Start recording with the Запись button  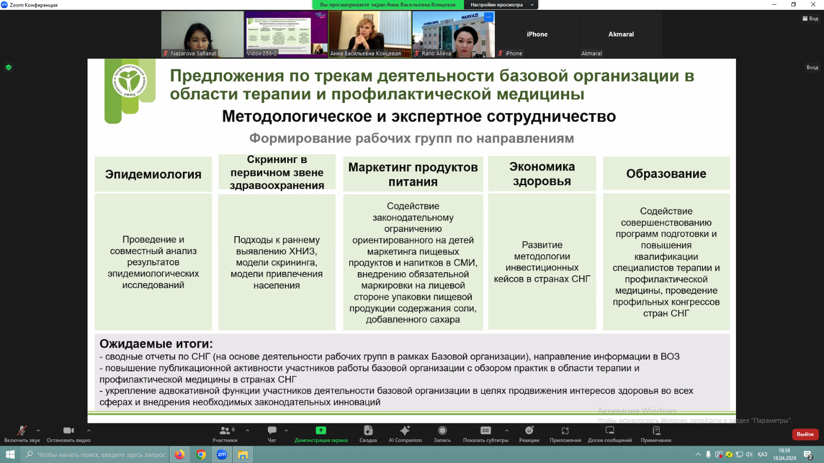pyautogui.click(x=442, y=433)
